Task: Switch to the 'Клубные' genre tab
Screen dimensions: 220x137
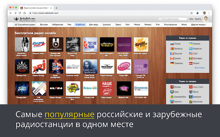Action: [x=80, y=25]
